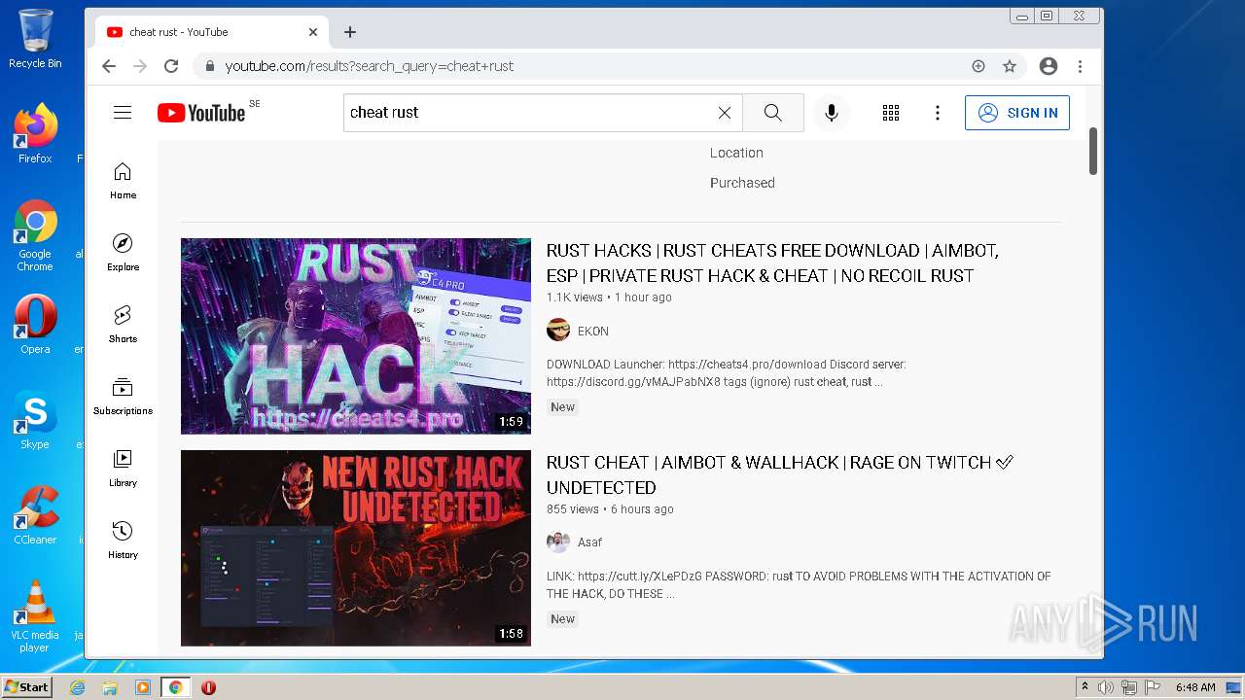Click the '1.1K views • 1 hour ago' text
This screenshot has height=700, width=1245.
point(609,297)
